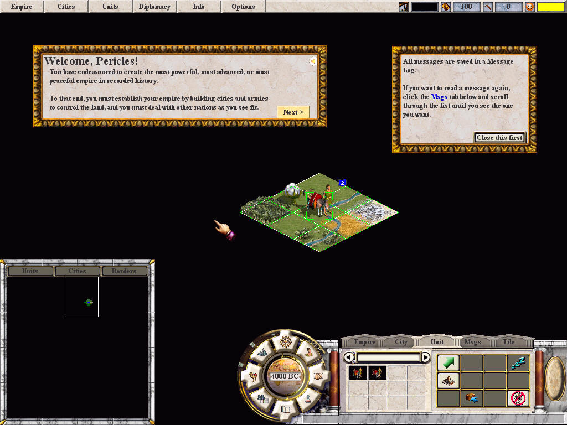
Task: Toggle Borders display on the minimap
Action: [x=125, y=271]
